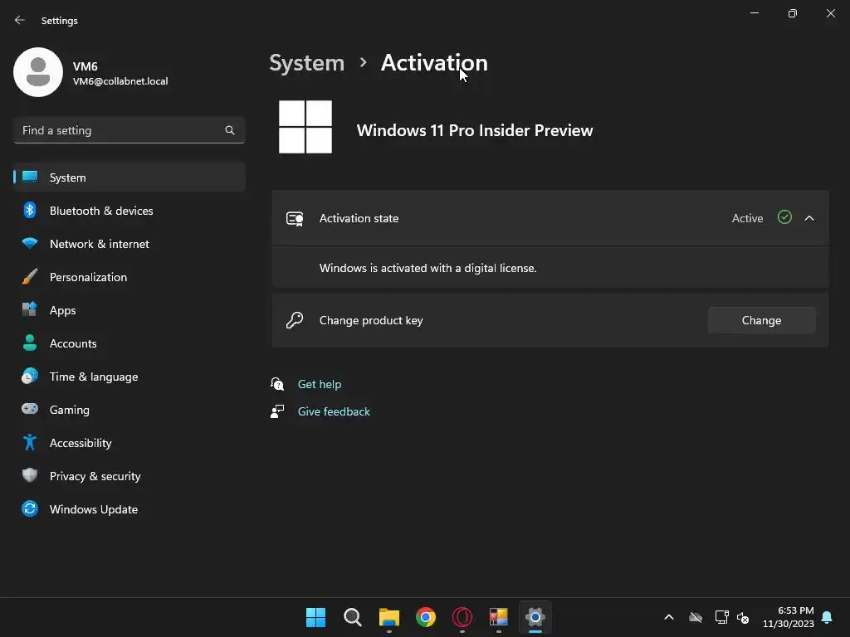The height and width of the screenshot is (637, 850).
Task: Click the Wi-Fi network icon in sidebar
Action: (30, 243)
